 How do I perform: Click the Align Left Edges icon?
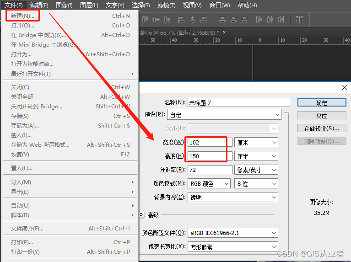181,20
